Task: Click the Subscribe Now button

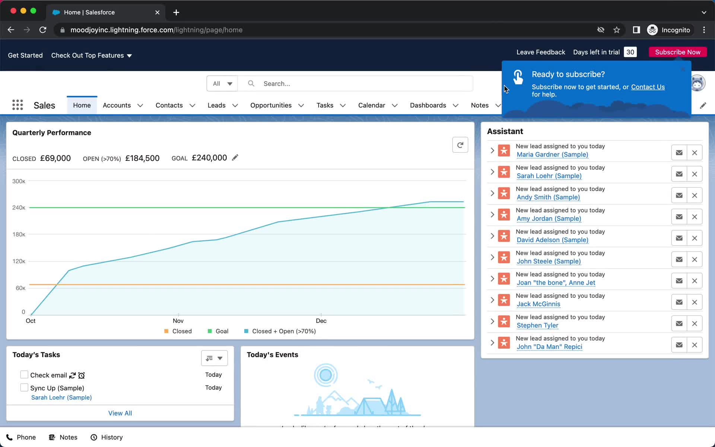Action: pyautogui.click(x=678, y=52)
